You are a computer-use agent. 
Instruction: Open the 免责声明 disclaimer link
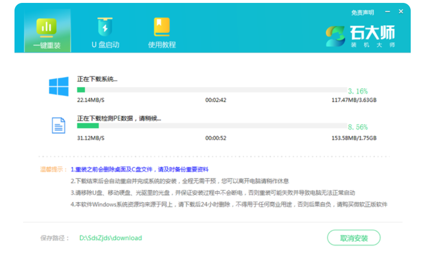(x=362, y=13)
